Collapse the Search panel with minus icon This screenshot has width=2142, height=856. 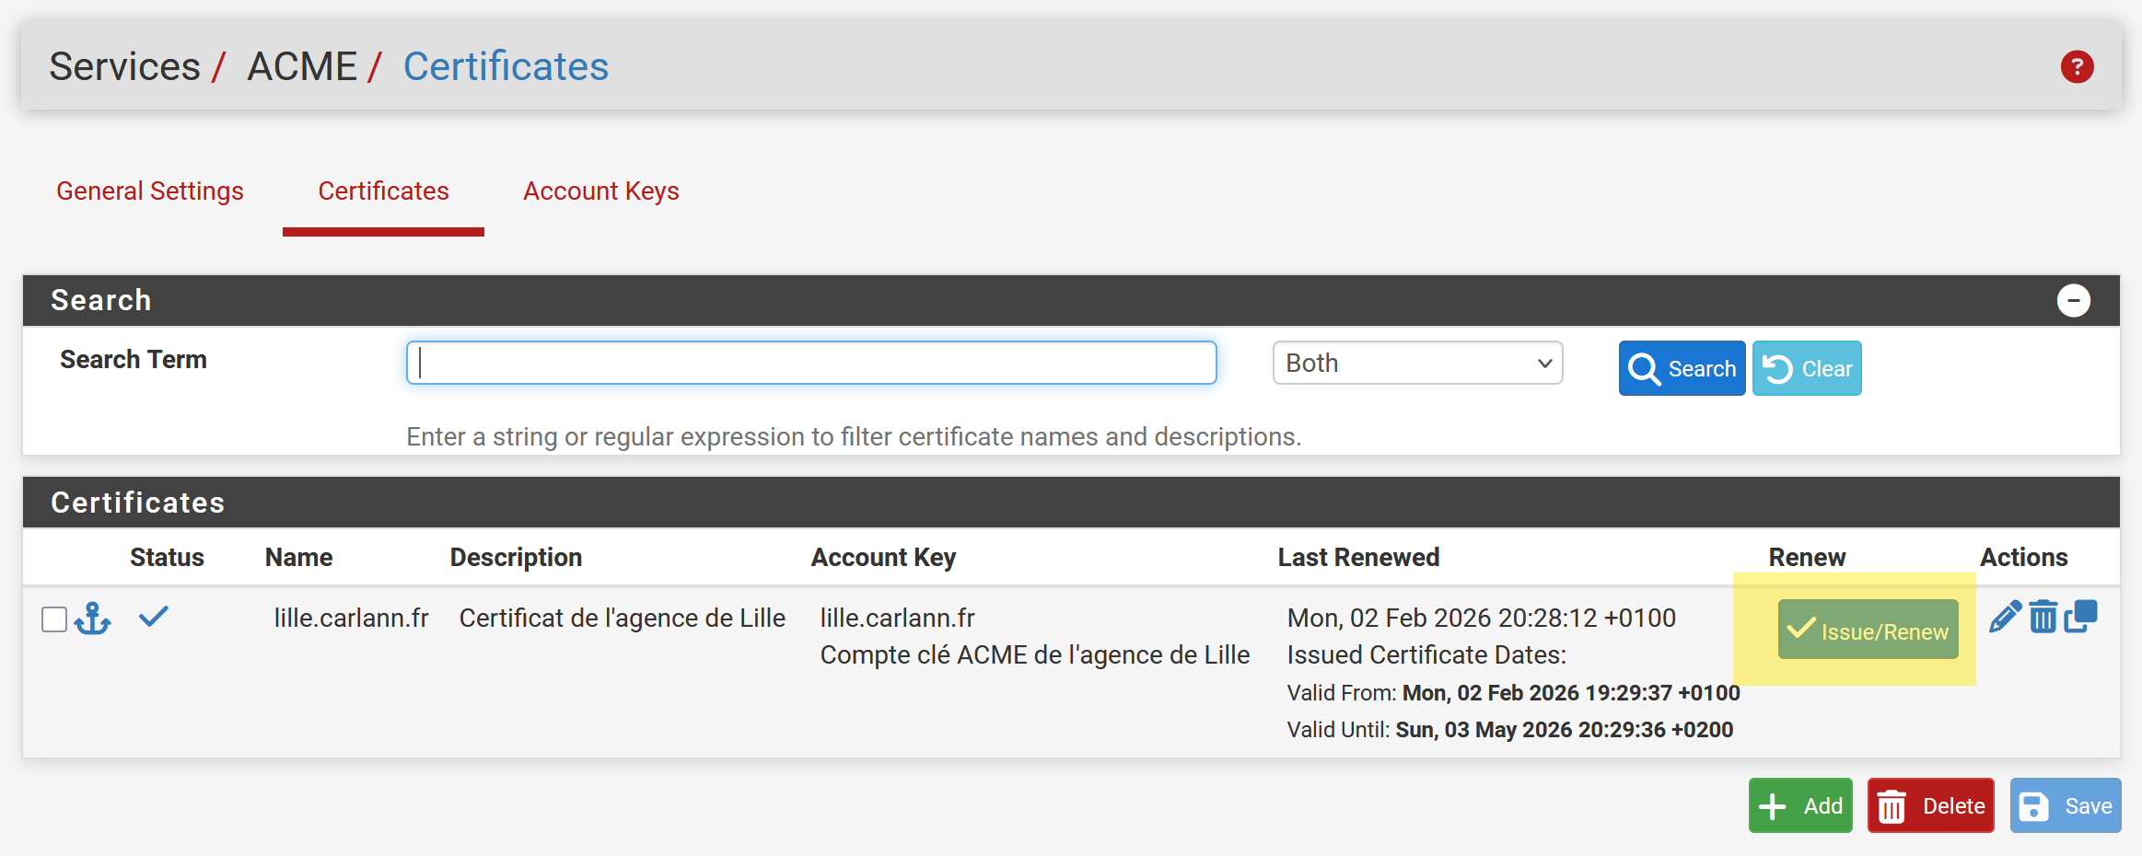pyautogui.click(x=2073, y=300)
